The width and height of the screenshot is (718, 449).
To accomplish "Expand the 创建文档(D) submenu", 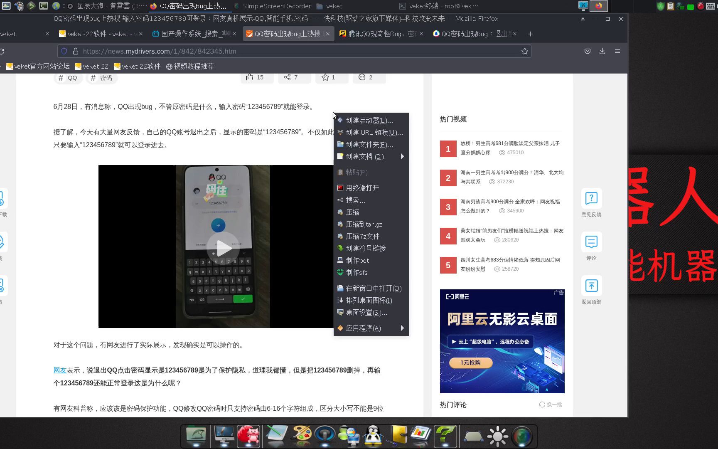I will click(x=371, y=156).
